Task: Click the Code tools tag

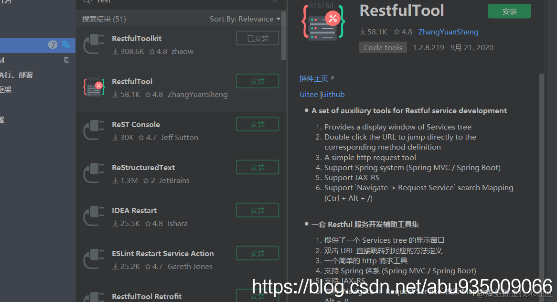Action: tap(383, 48)
